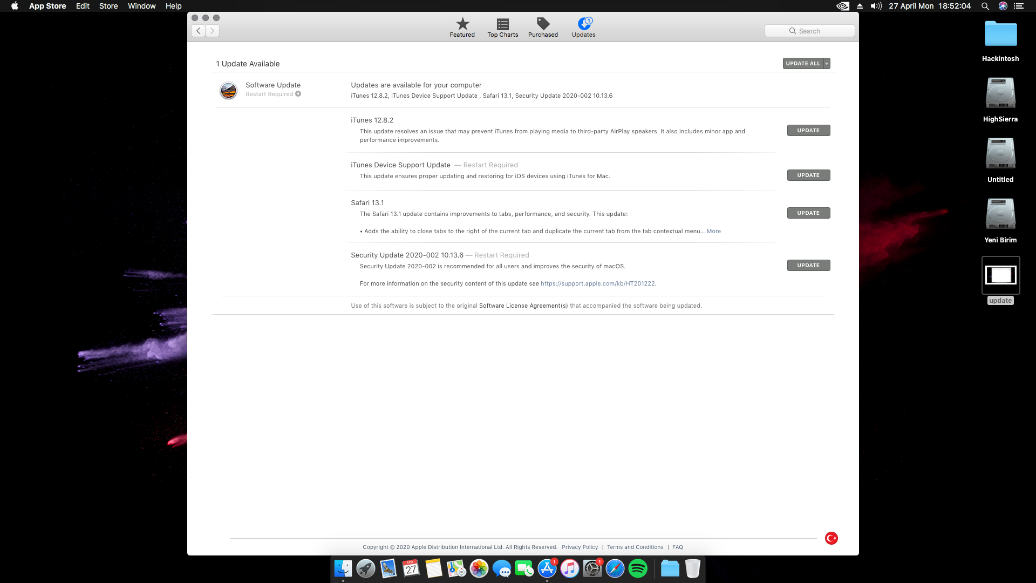Open the support.apple.com HT201222 link

(x=597, y=283)
